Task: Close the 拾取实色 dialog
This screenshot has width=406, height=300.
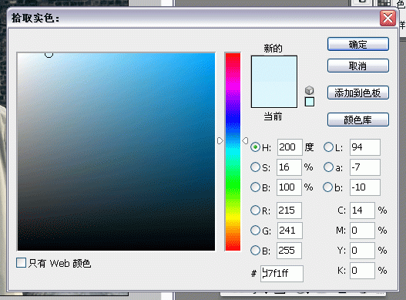Action: pyautogui.click(x=388, y=19)
